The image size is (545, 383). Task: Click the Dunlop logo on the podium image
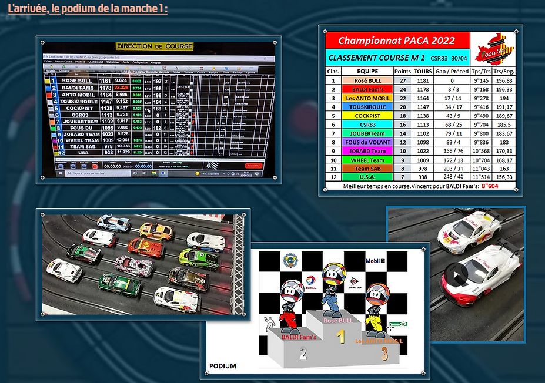pyautogui.click(x=355, y=283)
